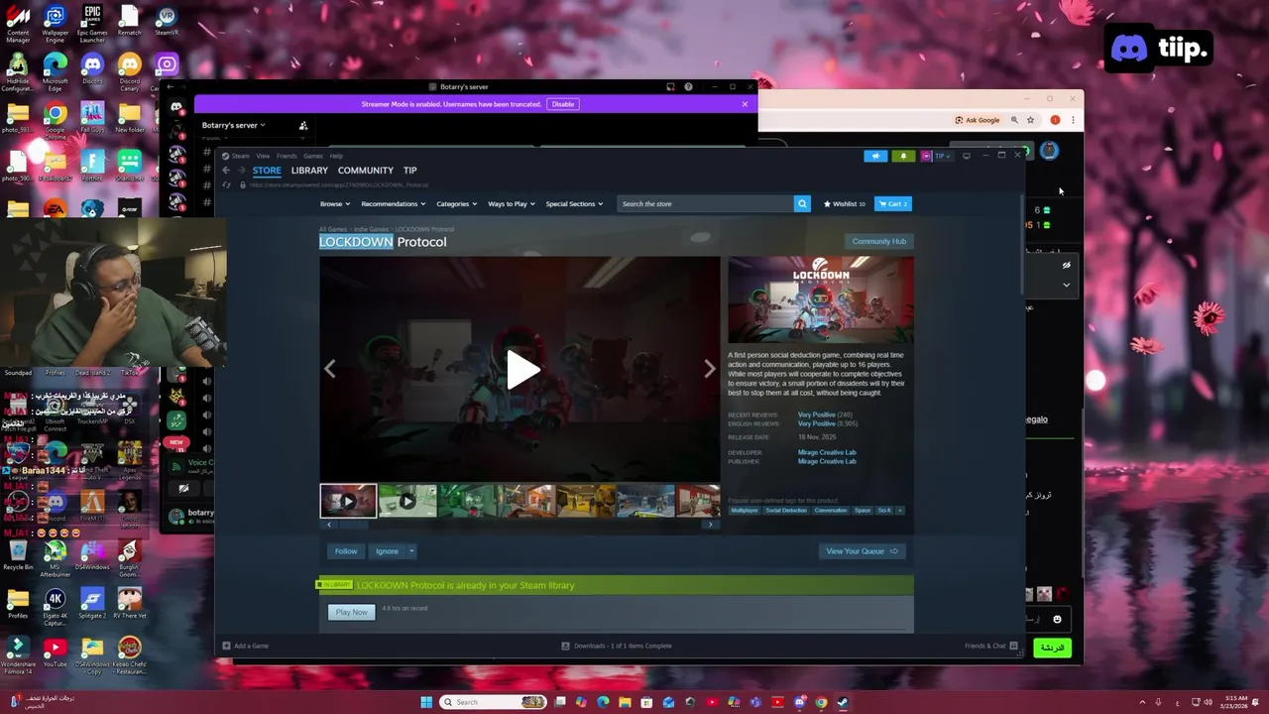Open the Multiplayer tag

(745, 511)
